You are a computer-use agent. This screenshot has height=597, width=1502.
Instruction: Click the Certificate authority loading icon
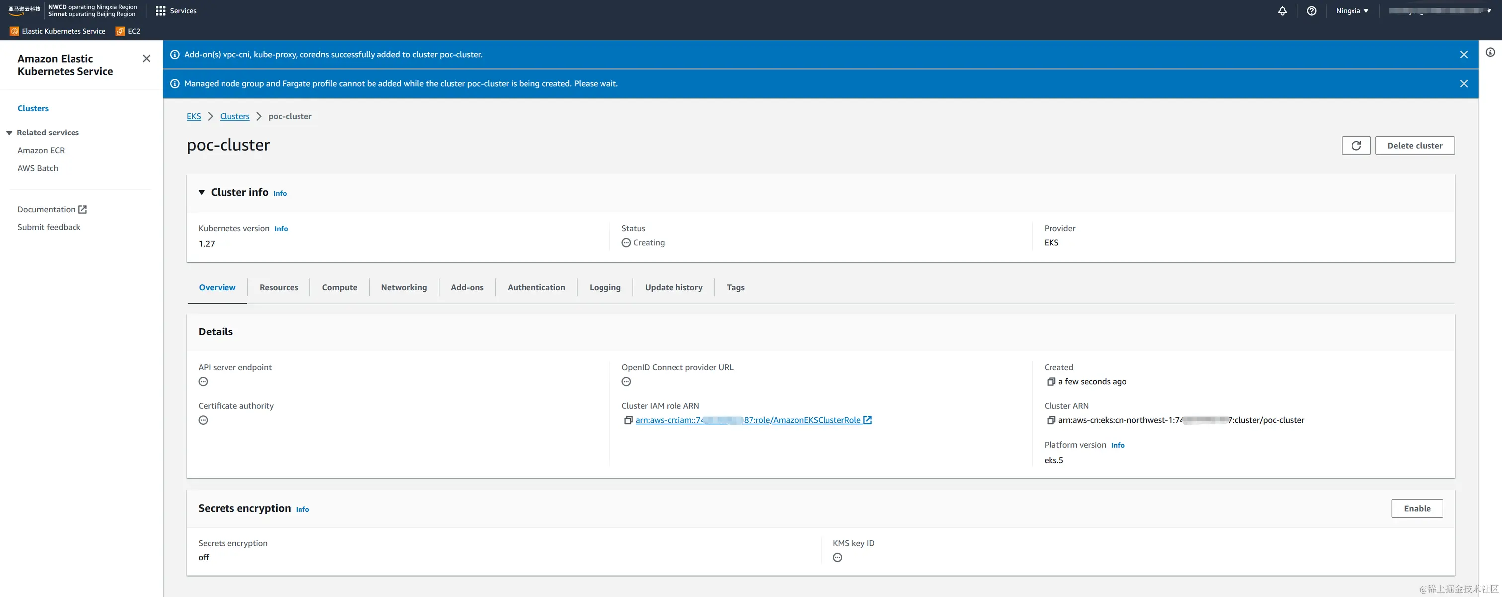tap(203, 420)
